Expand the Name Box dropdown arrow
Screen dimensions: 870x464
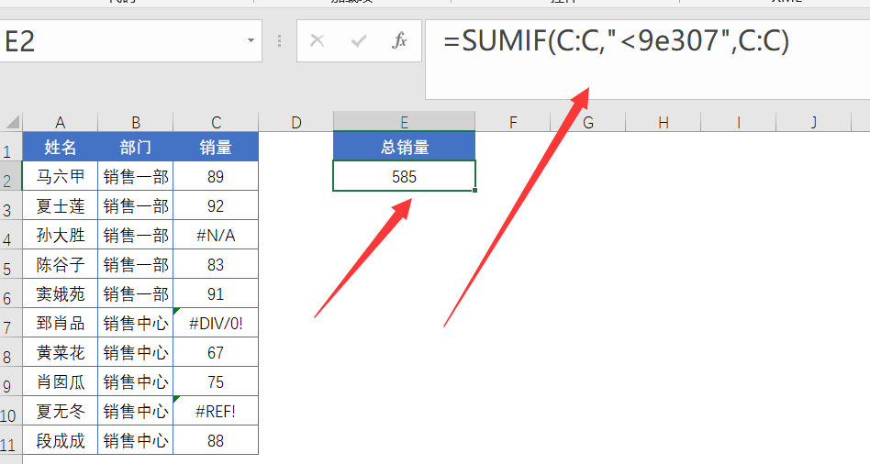point(251,41)
